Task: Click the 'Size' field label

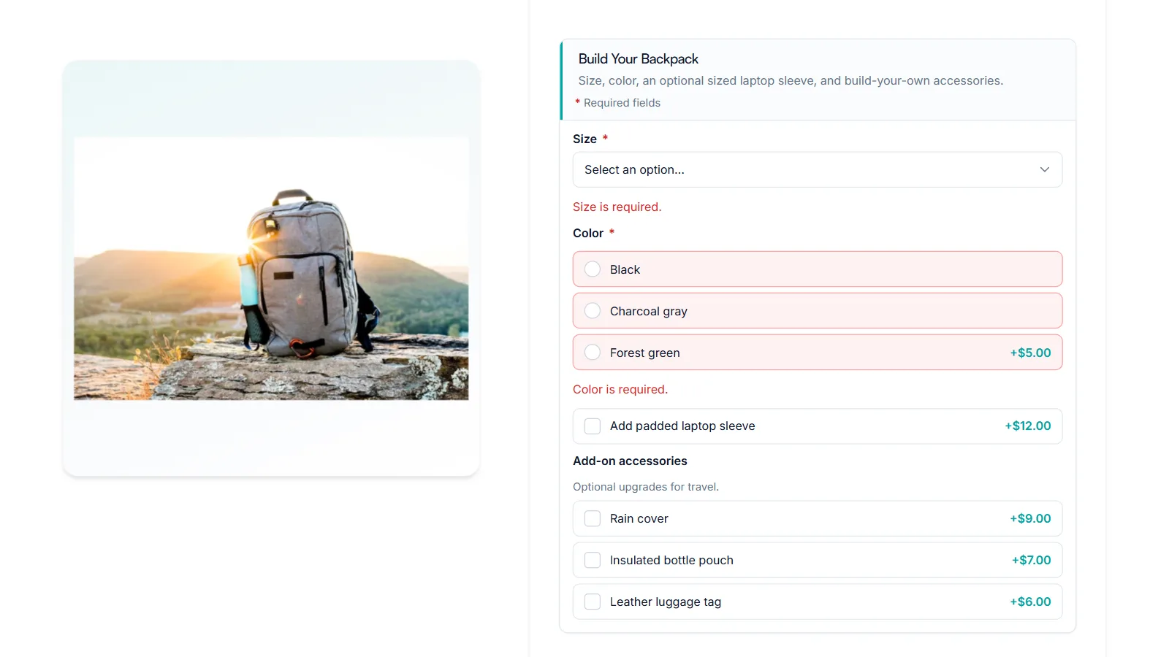Action: [584, 139]
